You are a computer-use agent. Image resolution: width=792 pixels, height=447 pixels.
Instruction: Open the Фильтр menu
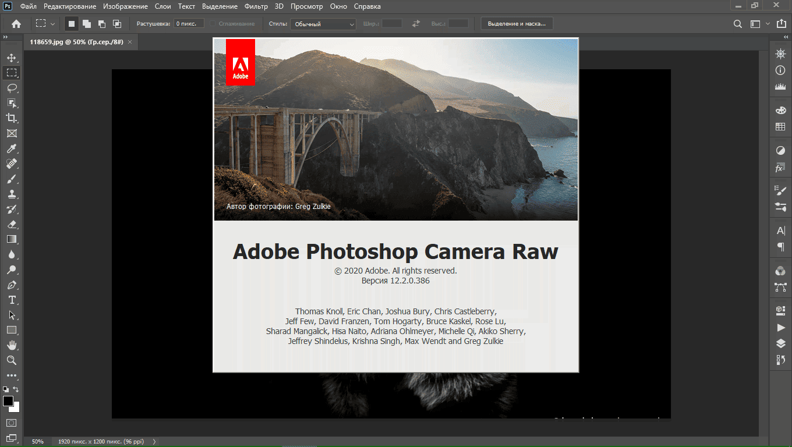[256, 6]
